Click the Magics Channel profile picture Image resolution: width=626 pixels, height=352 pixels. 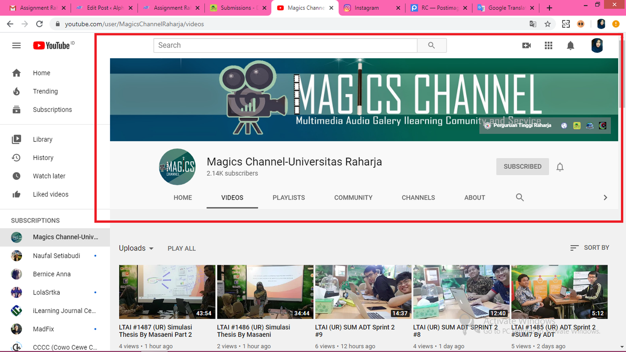point(178,167)
